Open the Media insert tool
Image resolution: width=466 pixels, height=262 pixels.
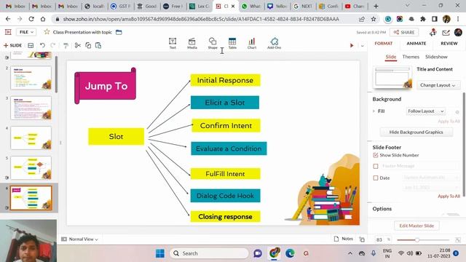pyautogui.click(x=192, y=43)
